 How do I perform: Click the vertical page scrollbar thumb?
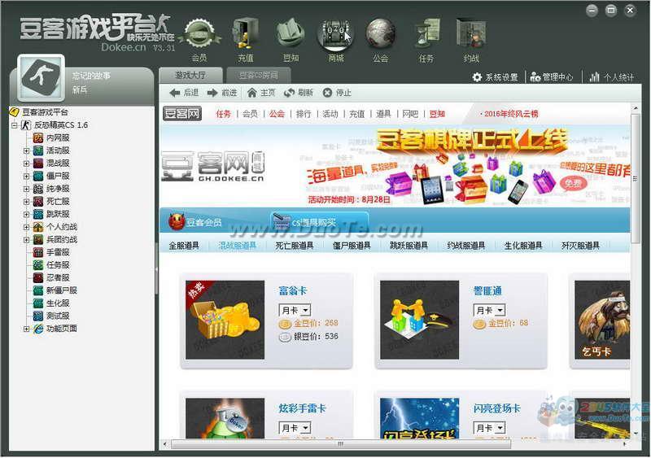point(636,178)
